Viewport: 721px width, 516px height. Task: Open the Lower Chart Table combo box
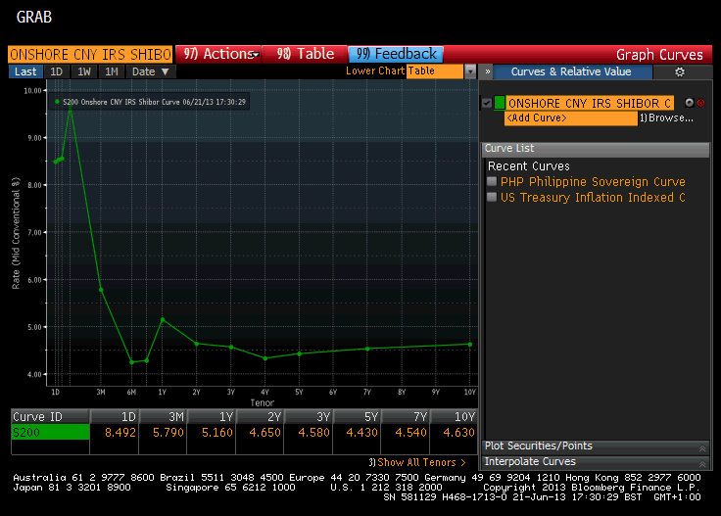pyautogui.click(x=434, y=71)
